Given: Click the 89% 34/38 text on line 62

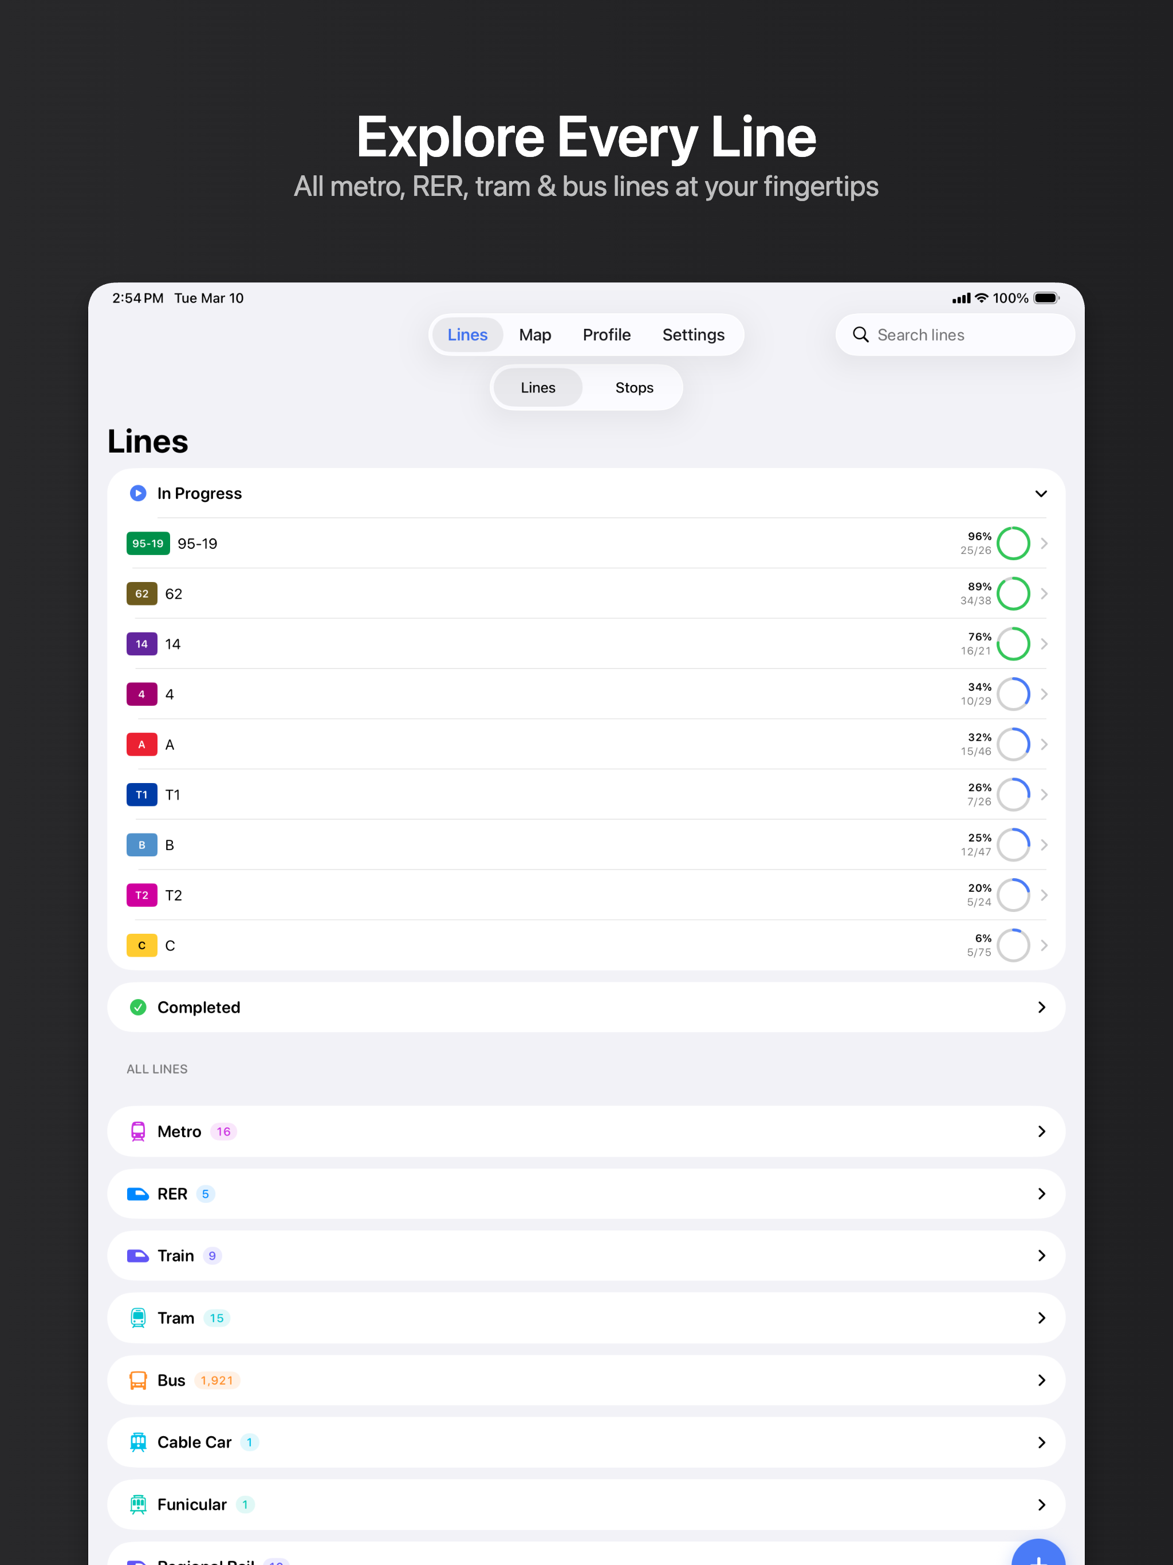Looking at the screenshot, I should [x=975, y=593].
